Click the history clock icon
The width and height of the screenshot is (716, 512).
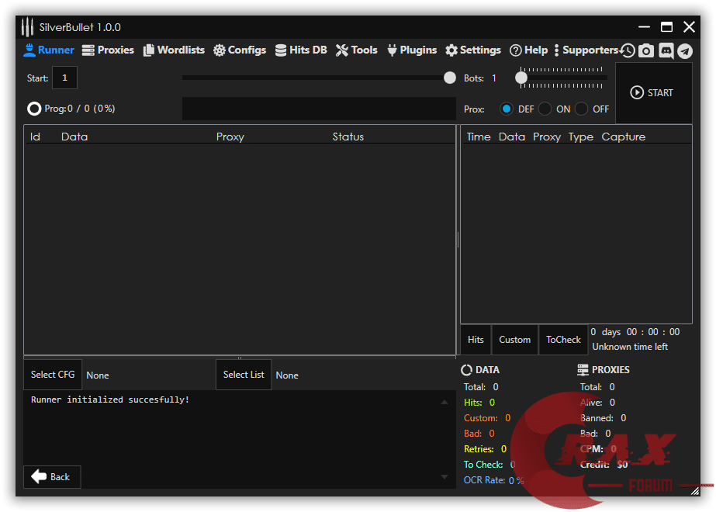coord(628,50)
